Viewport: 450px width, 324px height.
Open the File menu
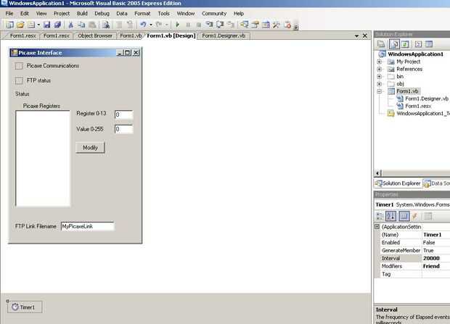click(x=9, y=14)
